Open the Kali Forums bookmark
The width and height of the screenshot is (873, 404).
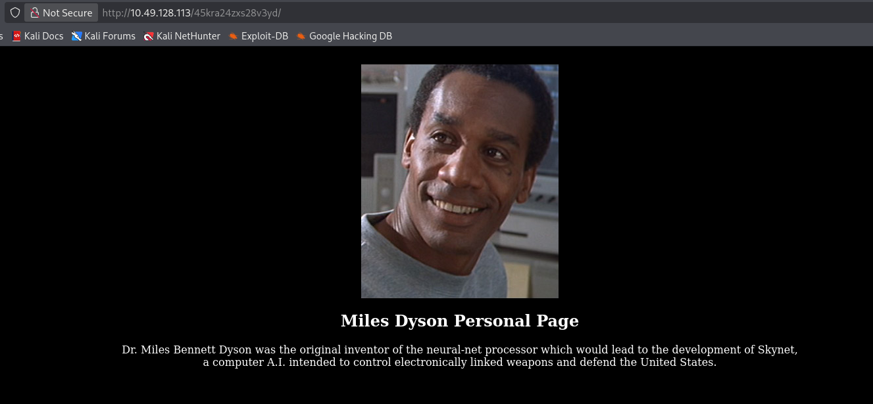[103, 36]
